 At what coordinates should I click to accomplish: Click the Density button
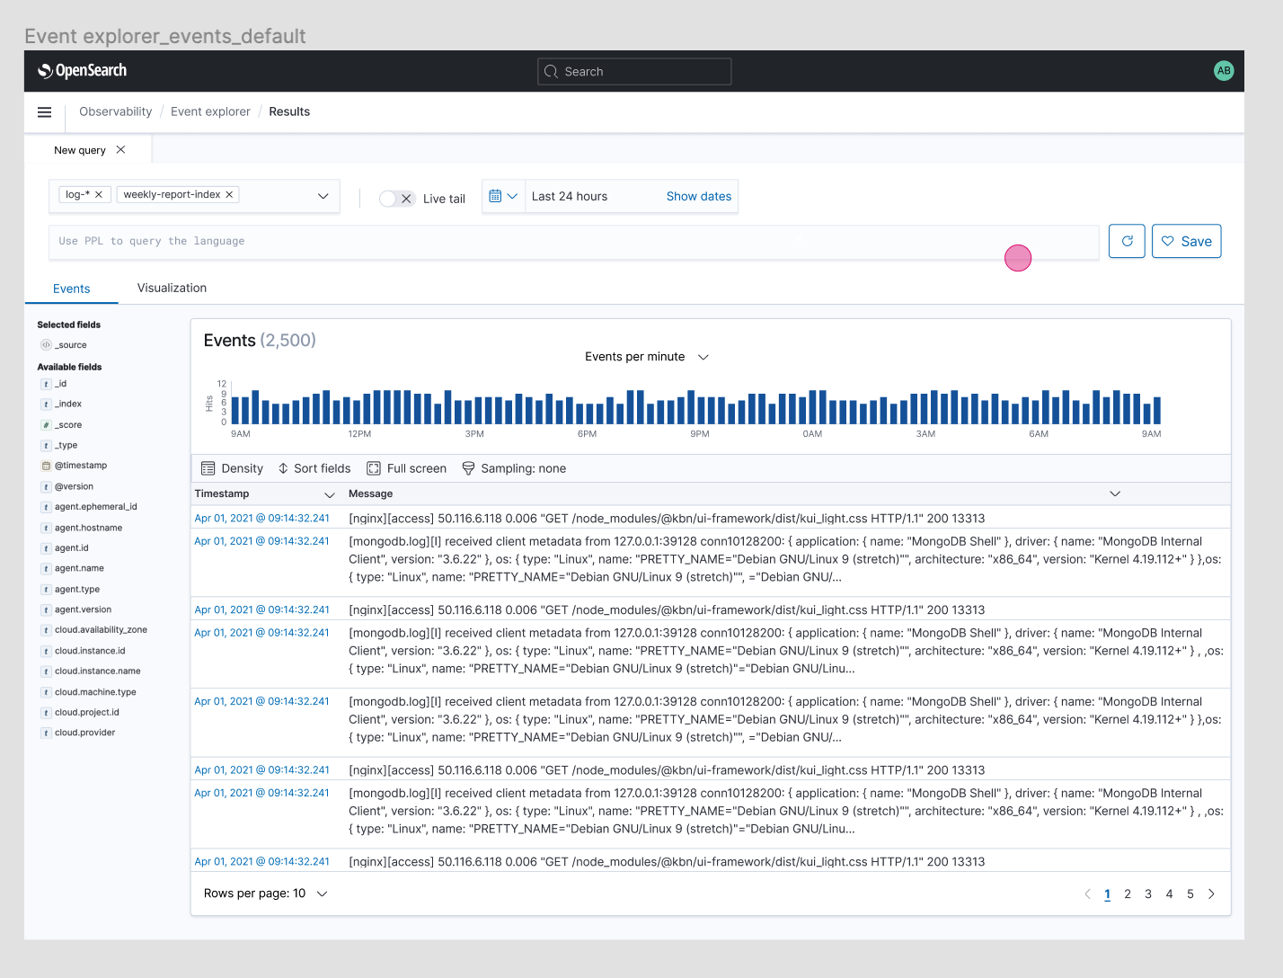pos(232,468)
